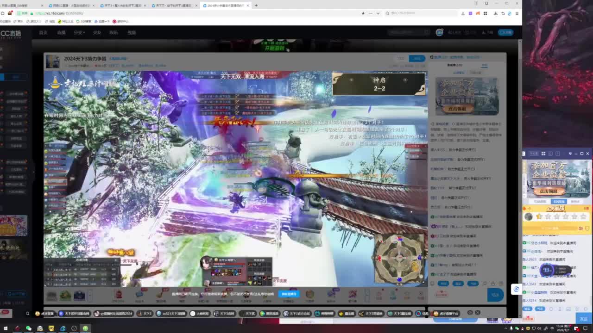Screen dimensions: 593x333
Task: Open the browser scissors screenshot tool
Action: point(463,13)
